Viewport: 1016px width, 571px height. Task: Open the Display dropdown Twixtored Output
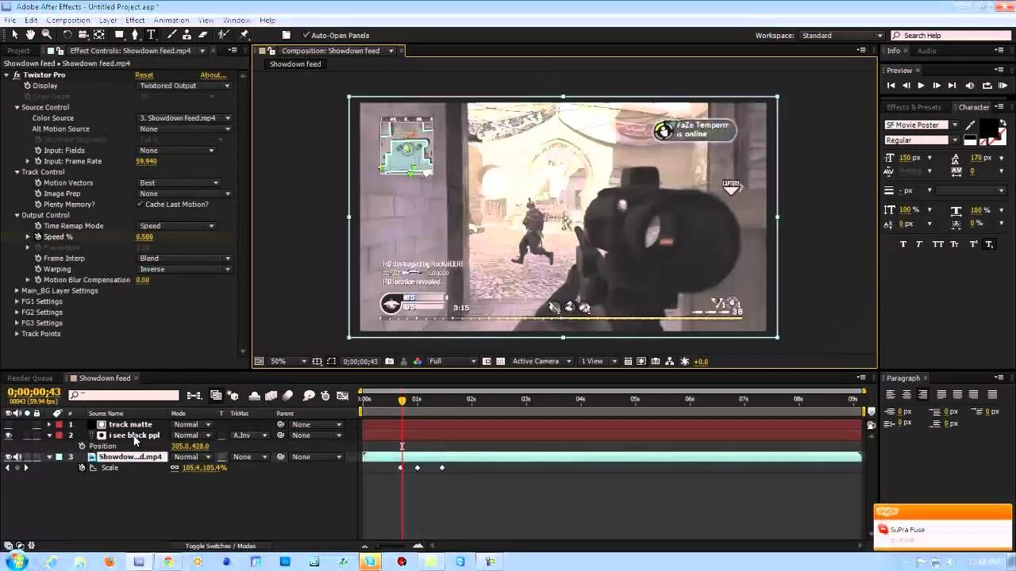point(184,86)
